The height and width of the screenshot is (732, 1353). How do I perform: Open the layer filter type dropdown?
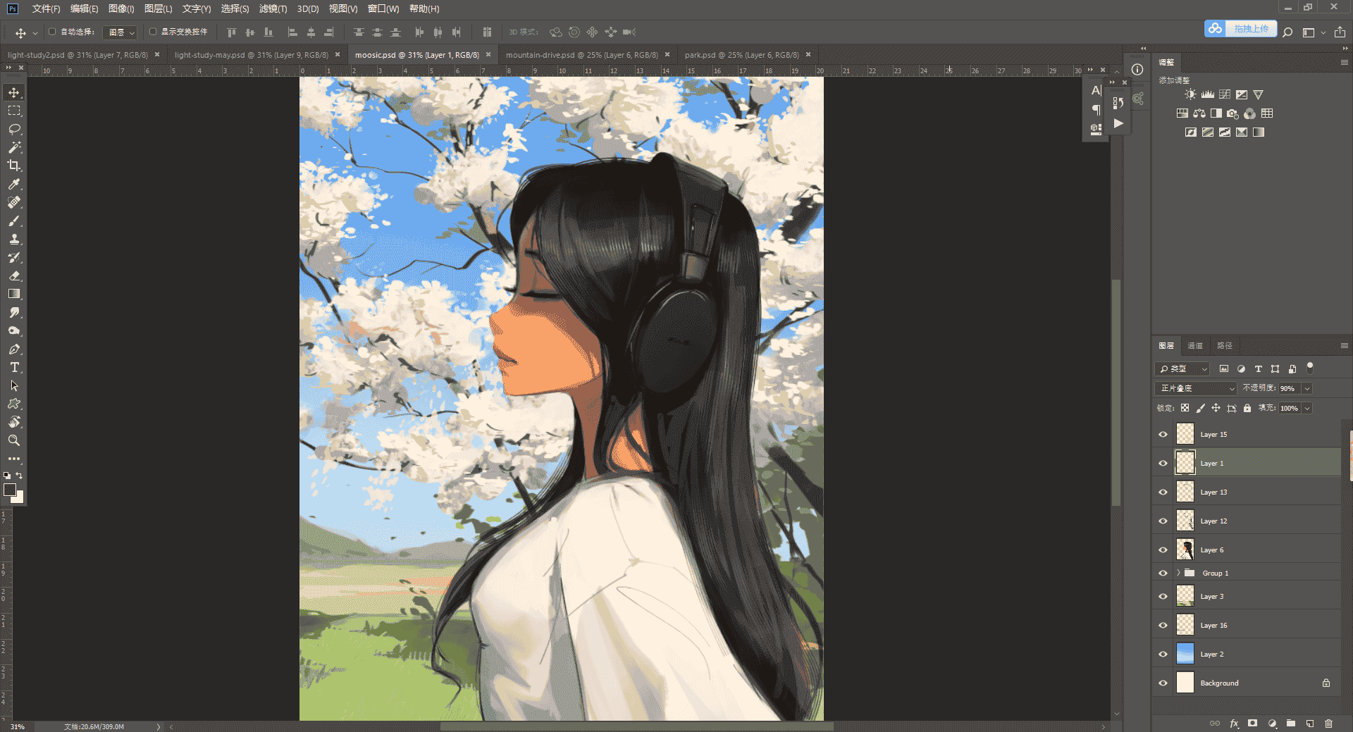[x=1182, y=369]
